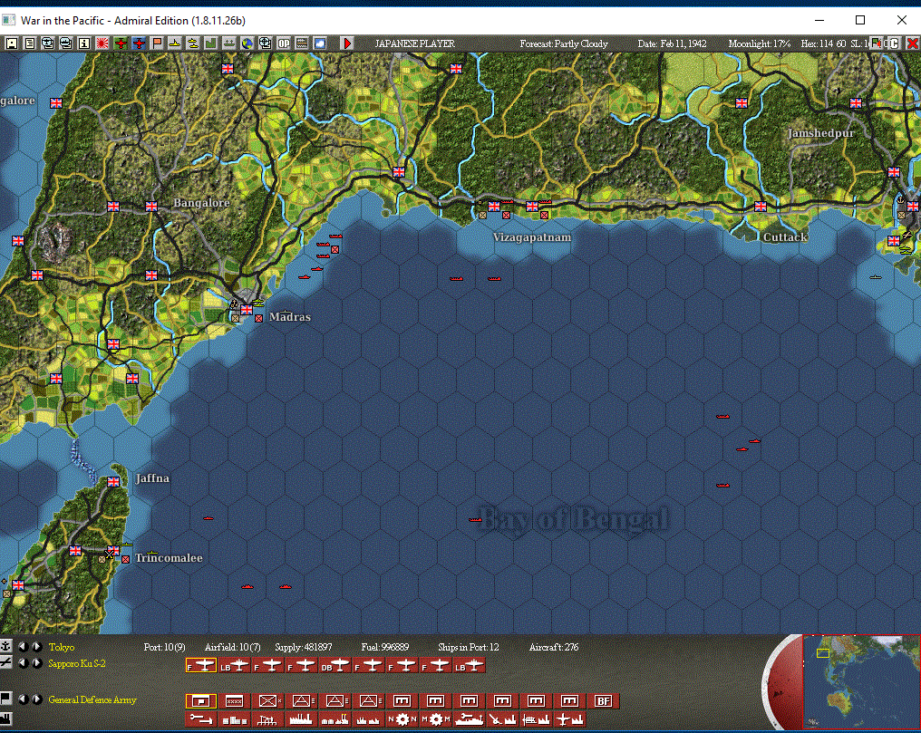Select the red plane on green icon
The image size is (921, 733).
point(121,43)
